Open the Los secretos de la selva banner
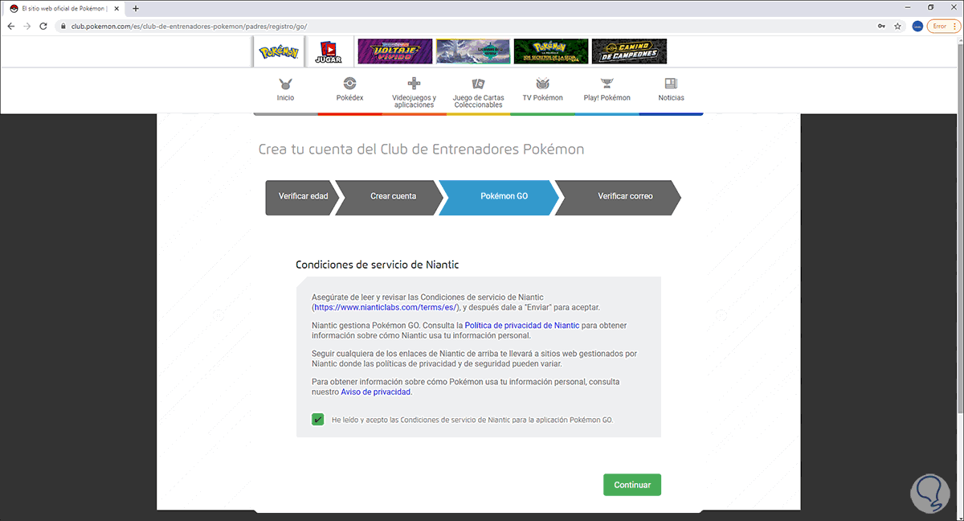 tap(551, 51)
